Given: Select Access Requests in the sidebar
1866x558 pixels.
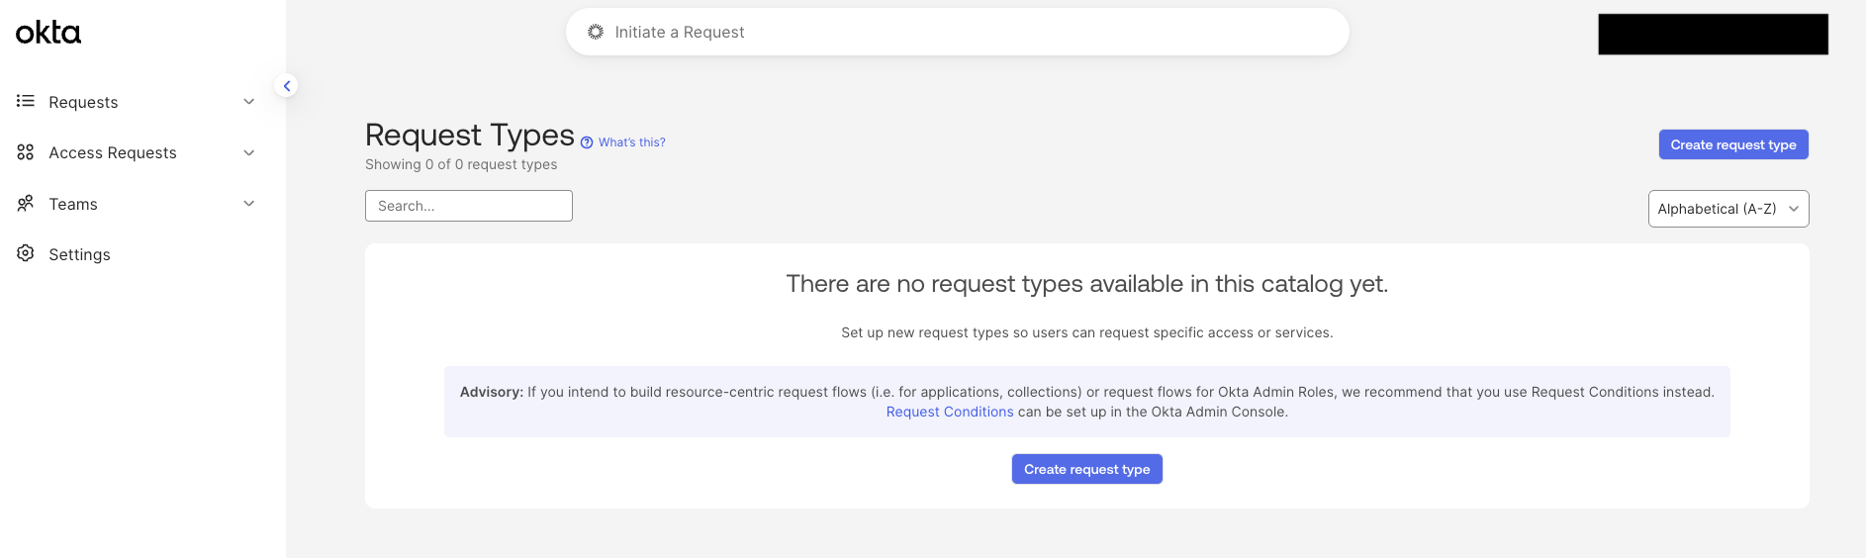Looking at the screenshot, I should click(x=113, y=152).
